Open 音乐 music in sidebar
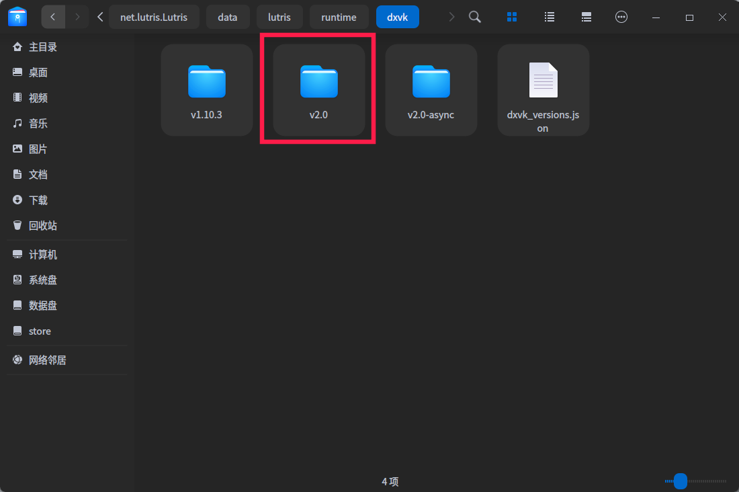 tap(67, 123)
